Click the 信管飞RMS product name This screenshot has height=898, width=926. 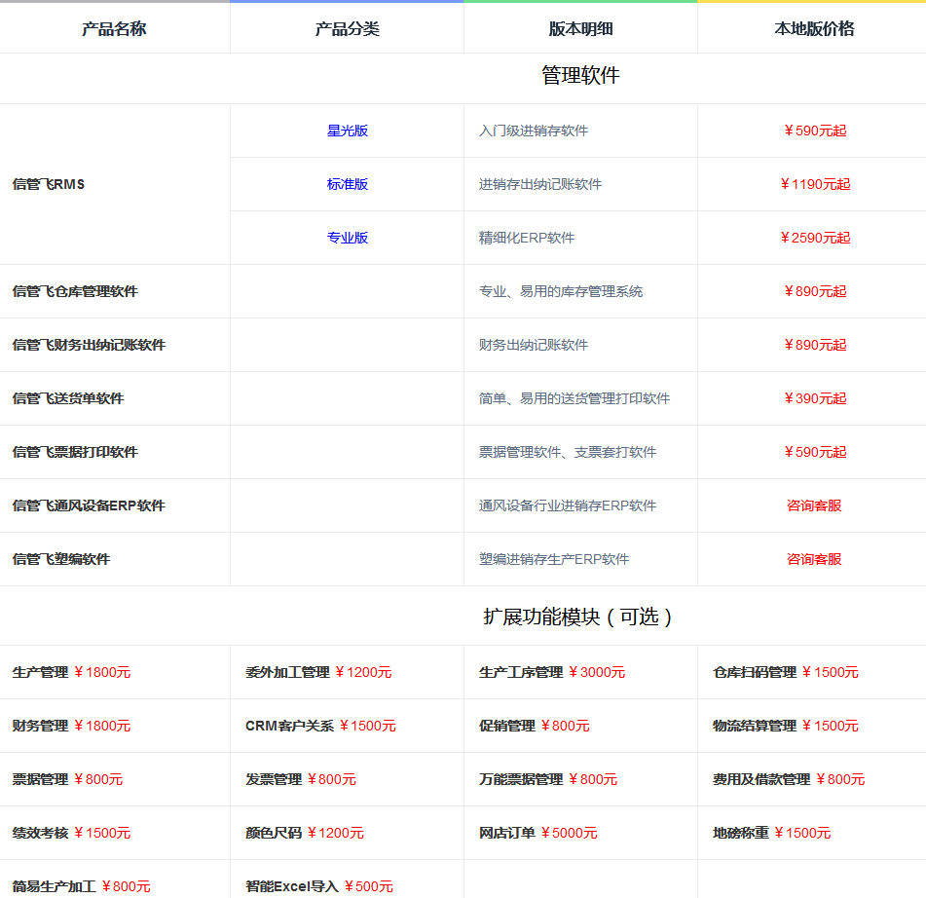tap(49, 184)
